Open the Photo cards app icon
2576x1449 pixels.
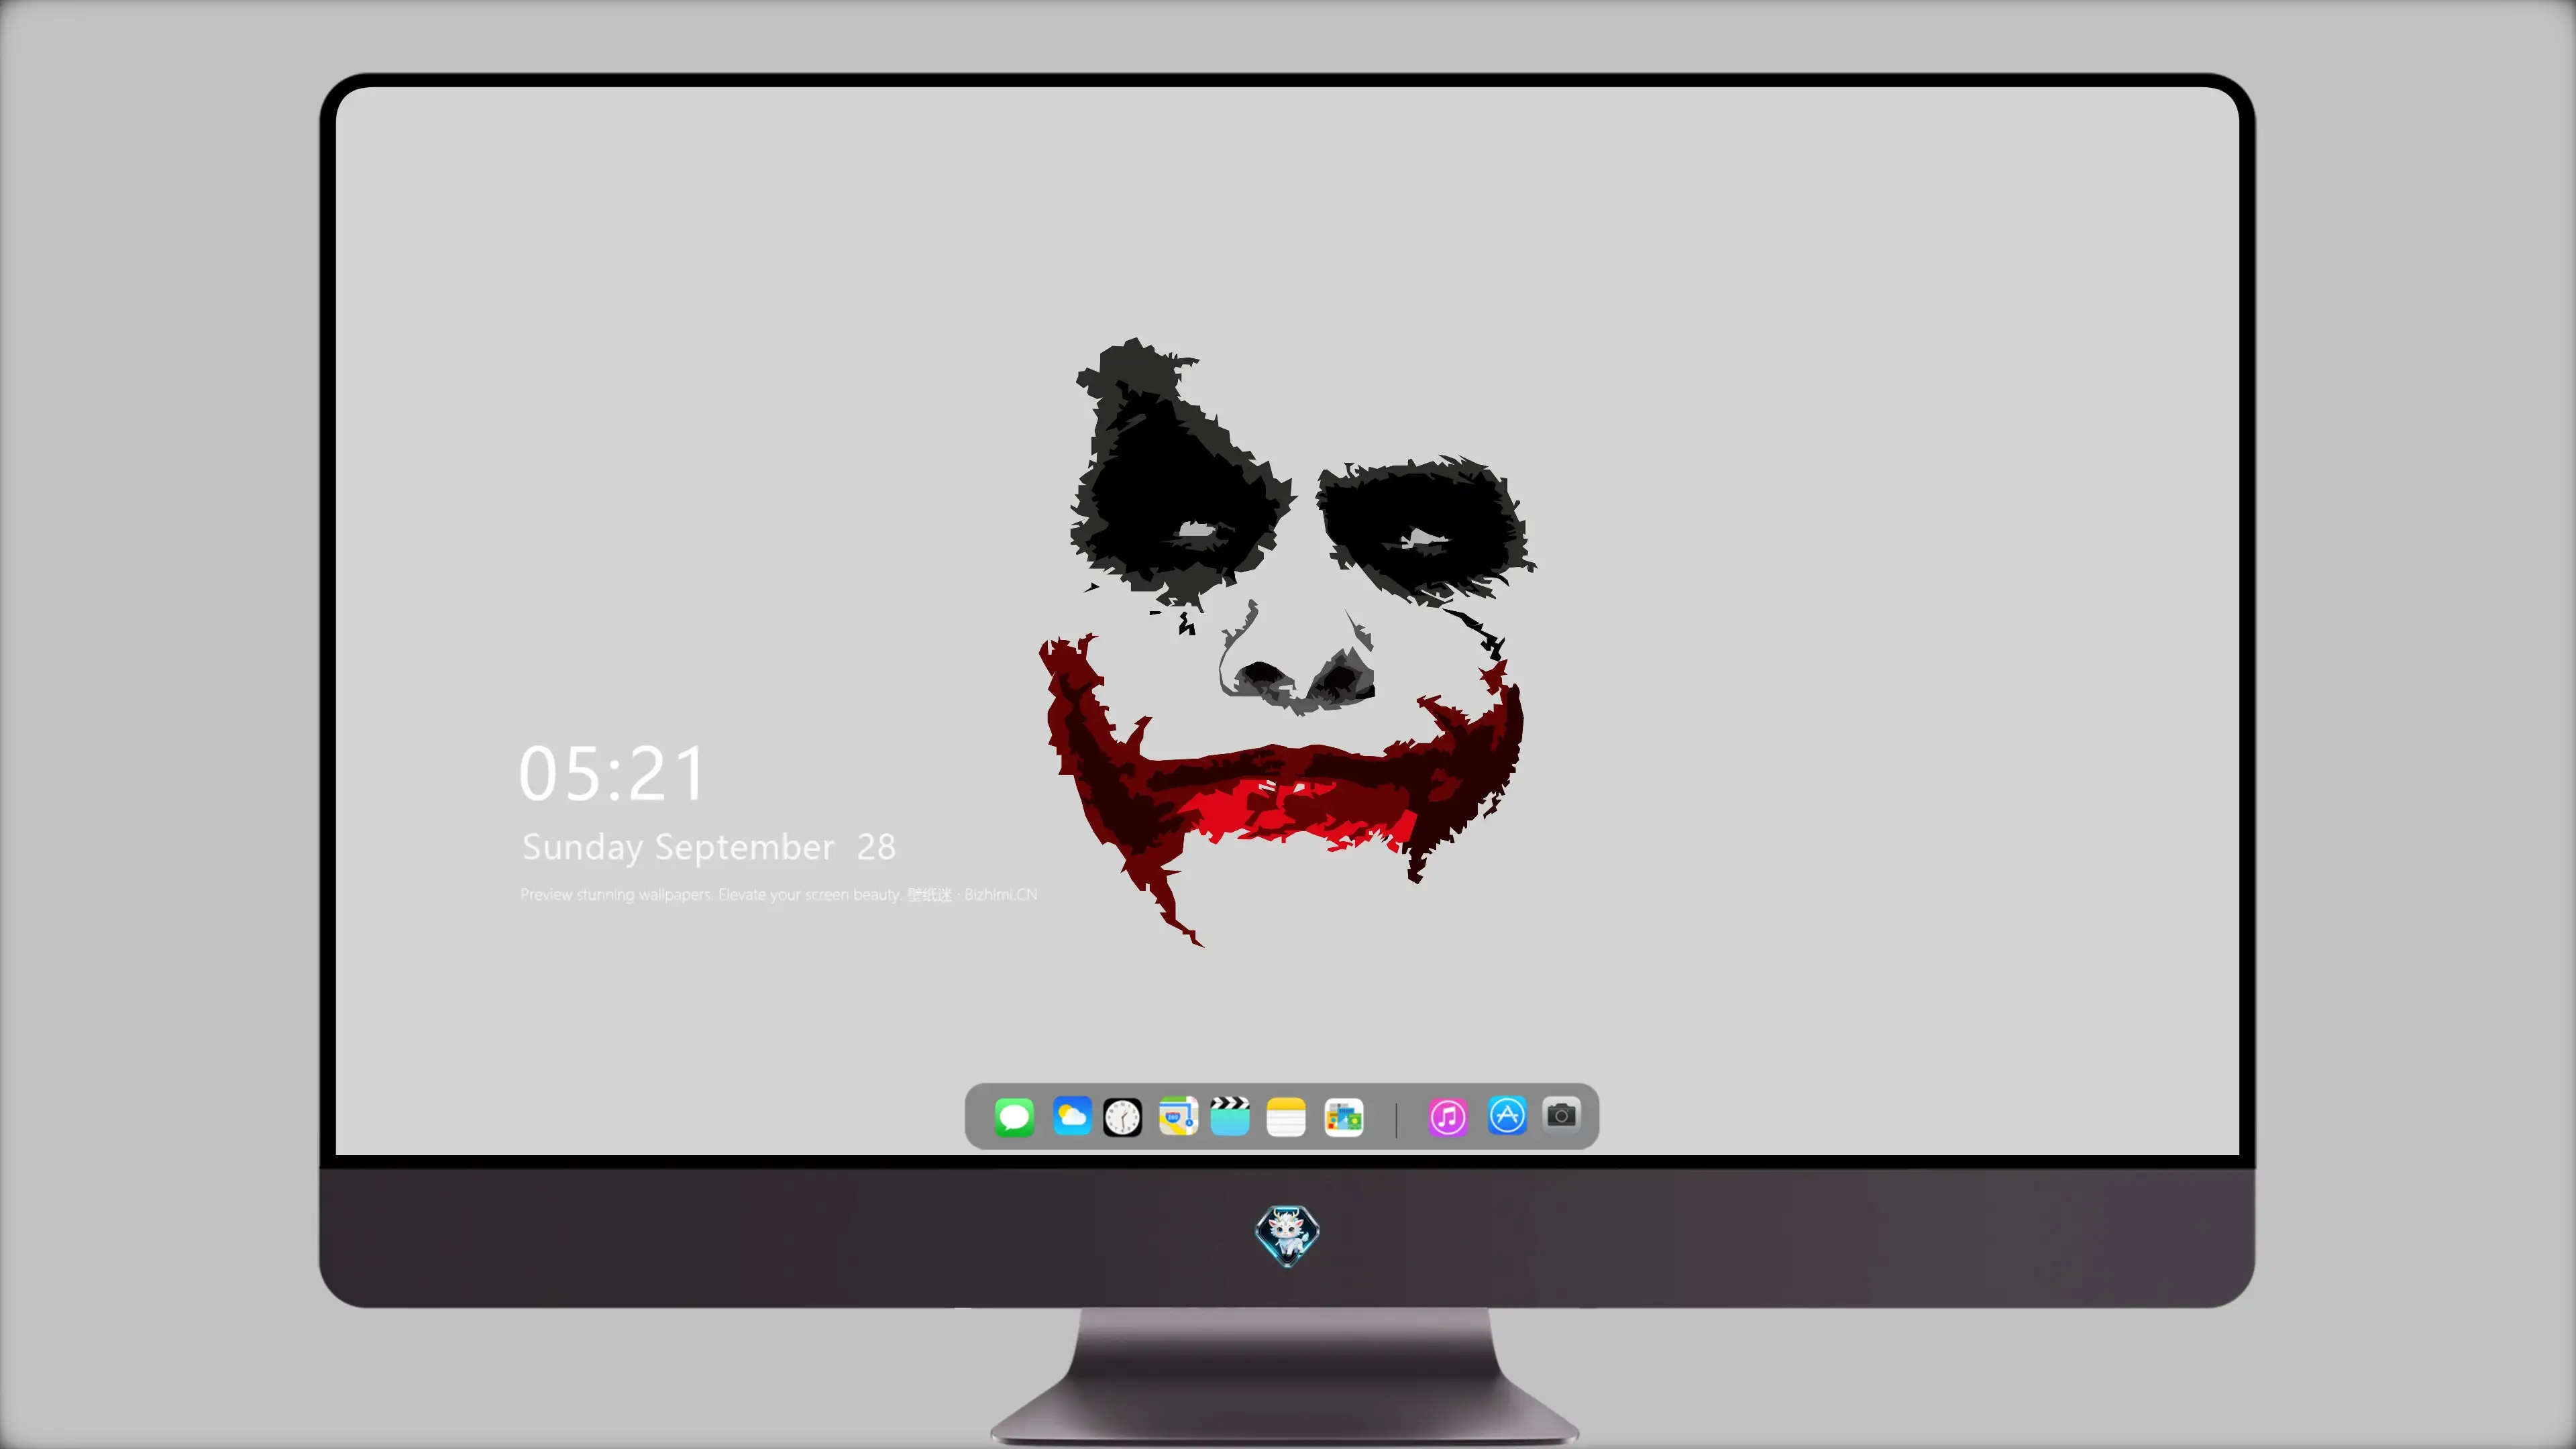1343,1117
